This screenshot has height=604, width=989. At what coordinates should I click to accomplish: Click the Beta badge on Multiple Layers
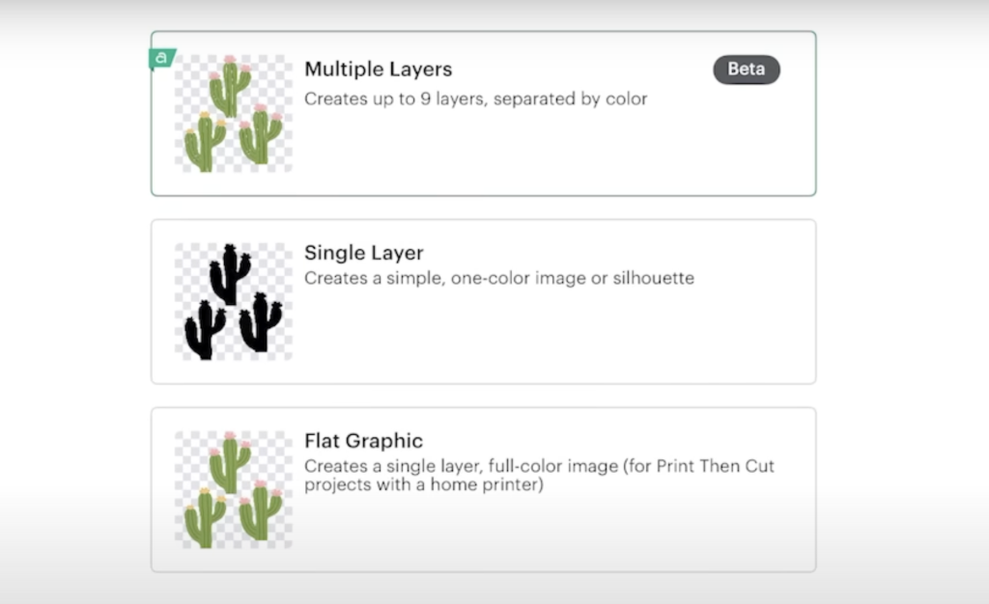(746, 69)
